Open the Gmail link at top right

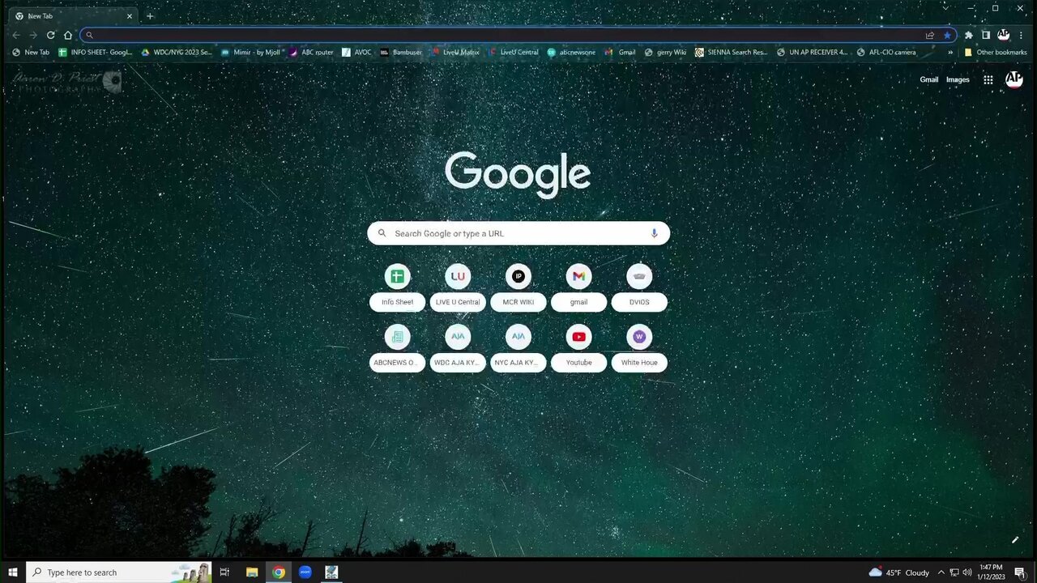[x=928, y=79]
